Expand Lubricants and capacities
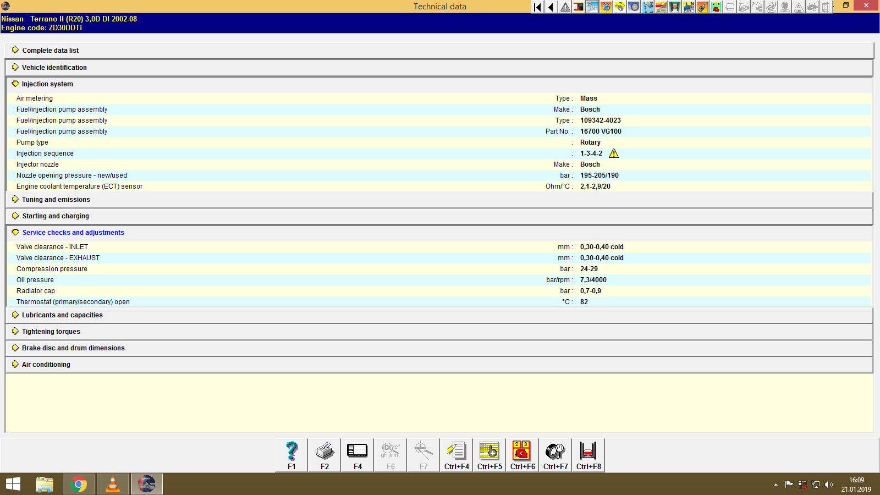 tap(62, 315)
